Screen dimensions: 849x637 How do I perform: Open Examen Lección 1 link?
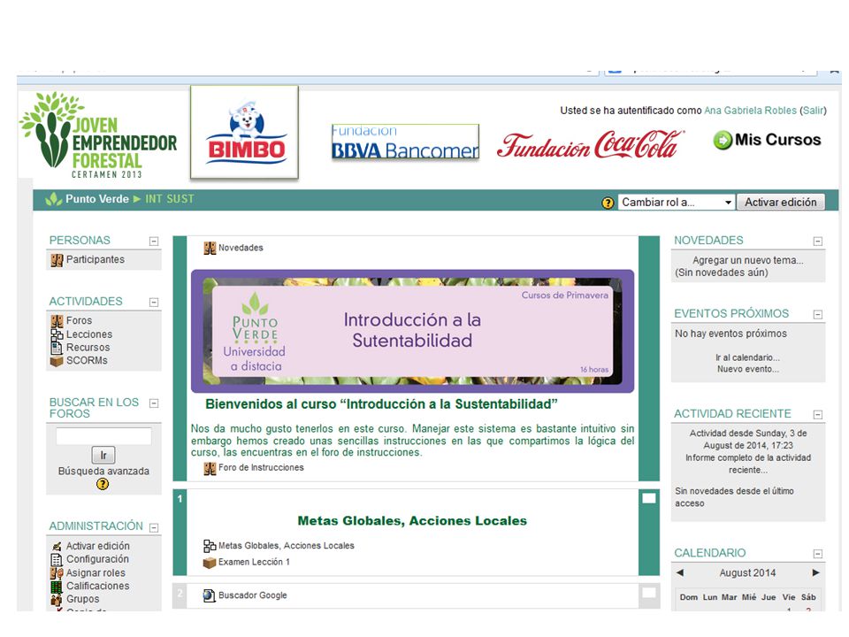pyautogui.click(x=254, y=563)
